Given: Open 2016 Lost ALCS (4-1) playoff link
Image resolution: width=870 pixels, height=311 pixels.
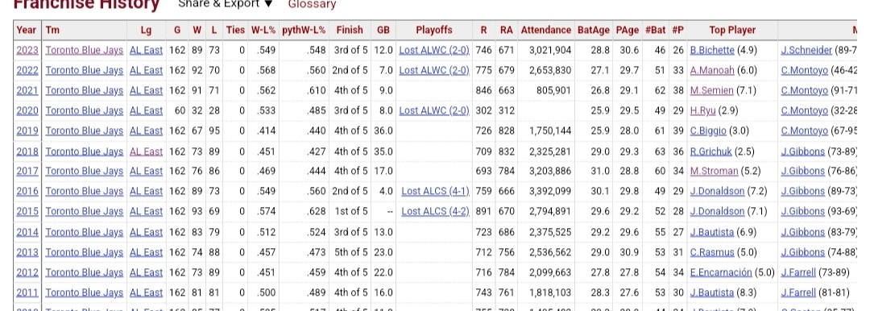Looking at the screenshot, I should 436,191.
